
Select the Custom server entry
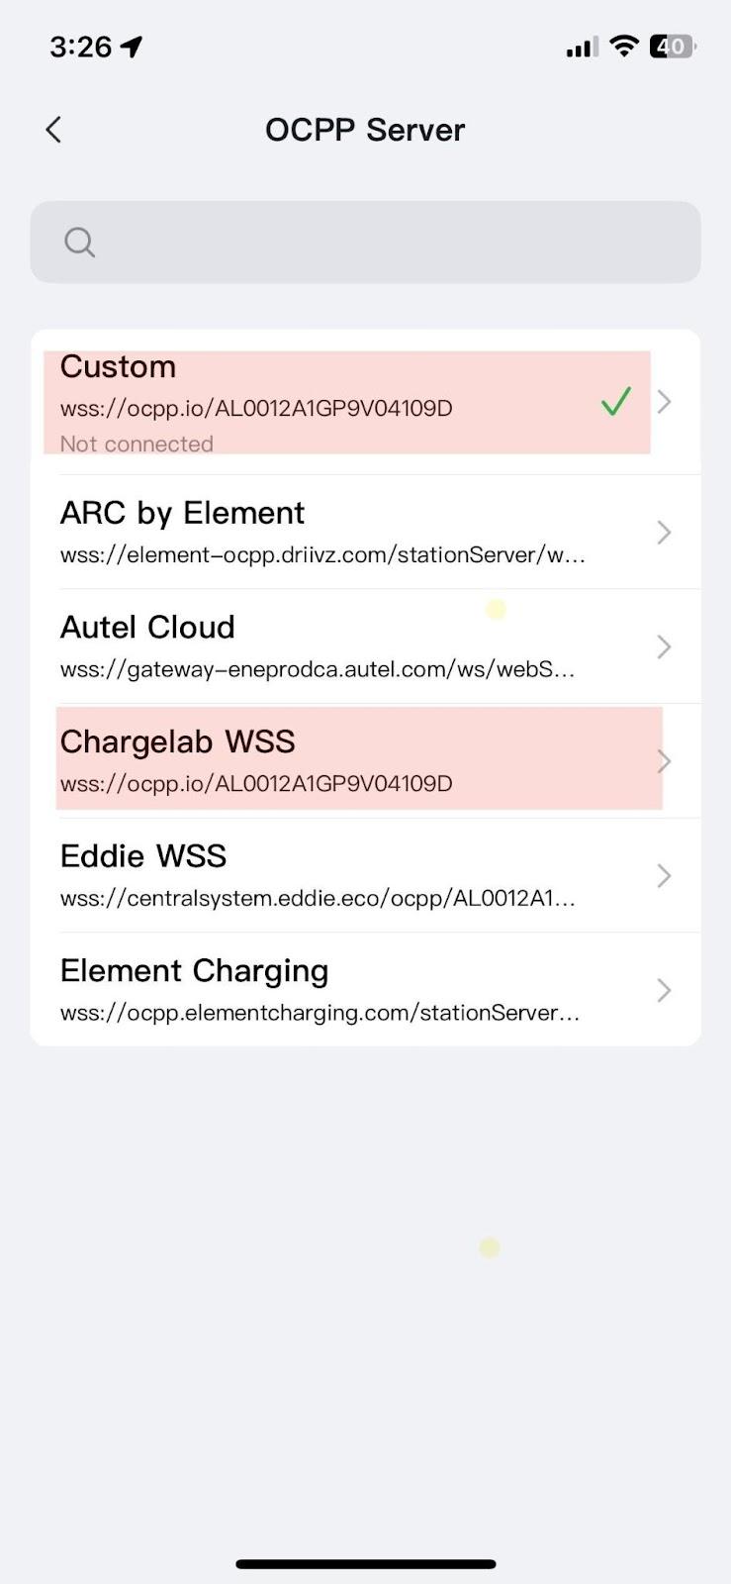coord(297,402)
